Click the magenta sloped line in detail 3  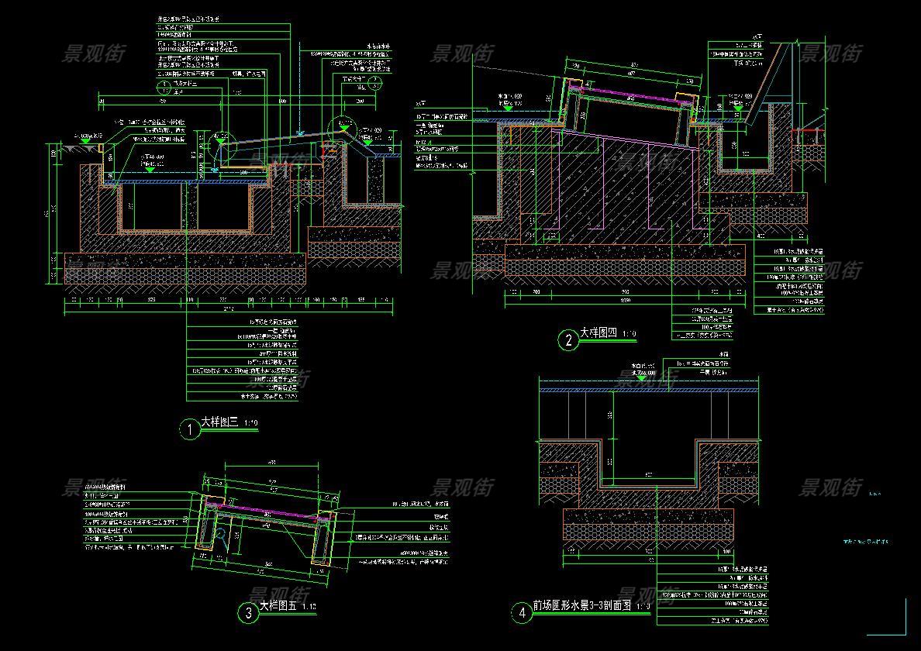267,513
